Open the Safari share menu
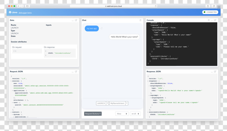The height and width of the screenshot is (131, 227). pos(208,6)
